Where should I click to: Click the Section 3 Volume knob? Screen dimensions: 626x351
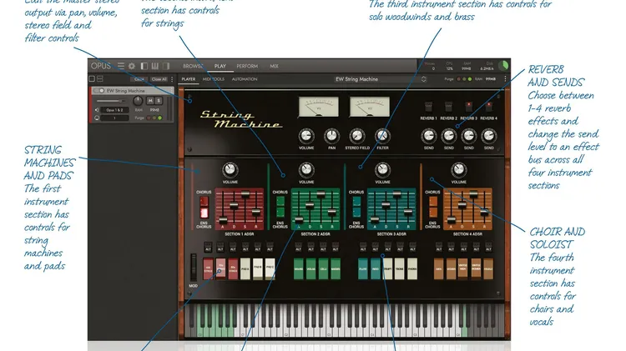tap(382, 170)
